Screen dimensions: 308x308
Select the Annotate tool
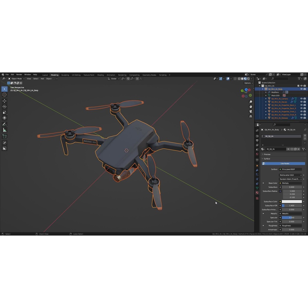click(5, 124)
